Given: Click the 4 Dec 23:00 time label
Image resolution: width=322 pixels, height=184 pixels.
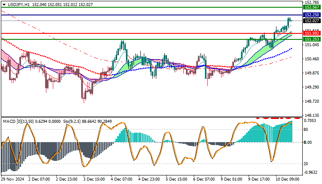Looking at the screenshot, I should pyautogui.click(x=149, y=179).
